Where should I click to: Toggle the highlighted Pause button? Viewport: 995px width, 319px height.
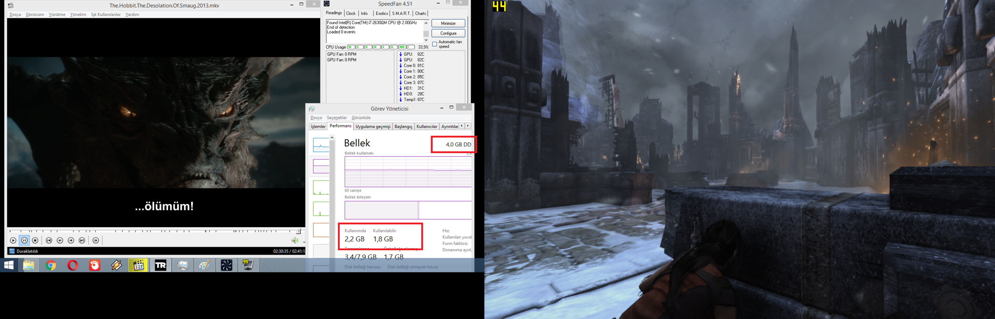tap(24, 241)
